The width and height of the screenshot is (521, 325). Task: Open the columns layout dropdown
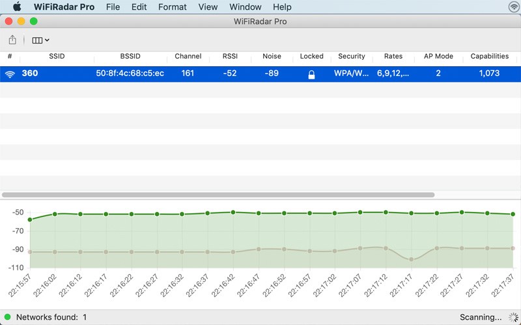tap(40, 40)
